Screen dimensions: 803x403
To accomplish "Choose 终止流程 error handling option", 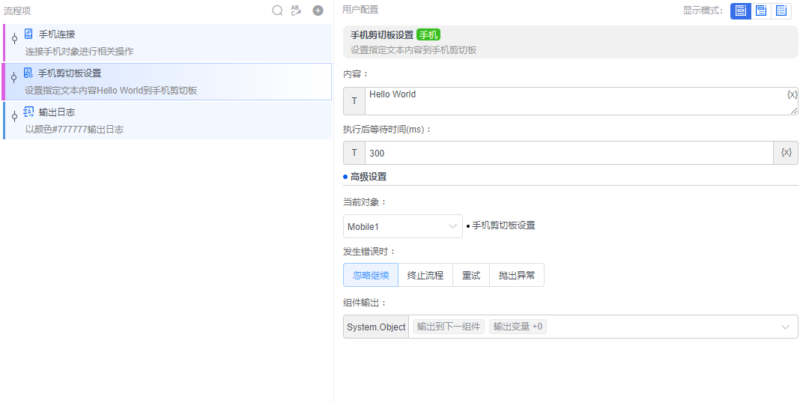I will point(425,275).
